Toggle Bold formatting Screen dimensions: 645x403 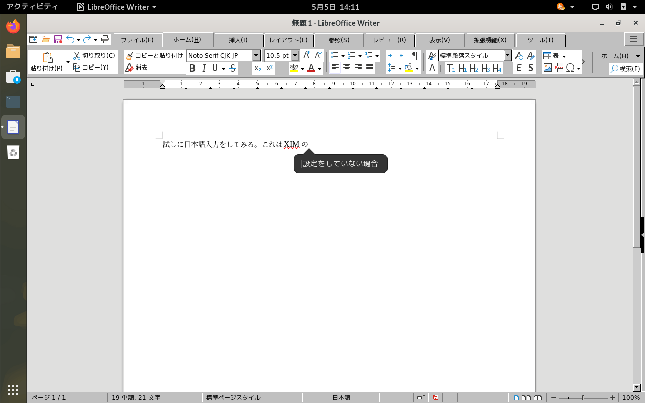click(x=192, y=68)
